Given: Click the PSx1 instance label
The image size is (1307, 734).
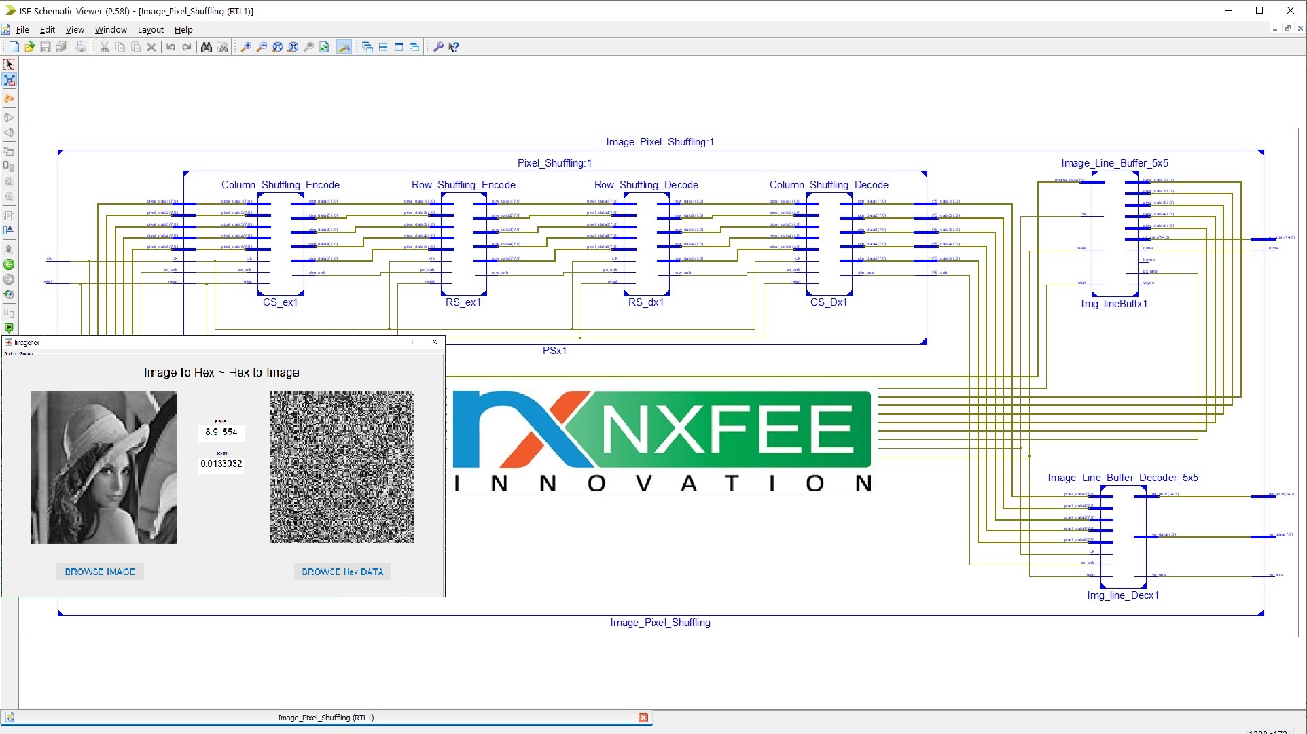Looking at the screenshot, I should tap(554, 351).
